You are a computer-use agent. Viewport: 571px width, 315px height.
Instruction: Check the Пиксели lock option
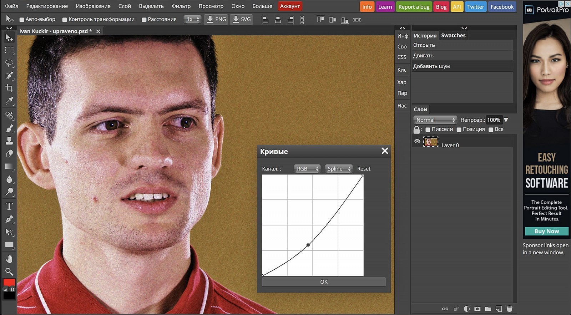[428, 129]
